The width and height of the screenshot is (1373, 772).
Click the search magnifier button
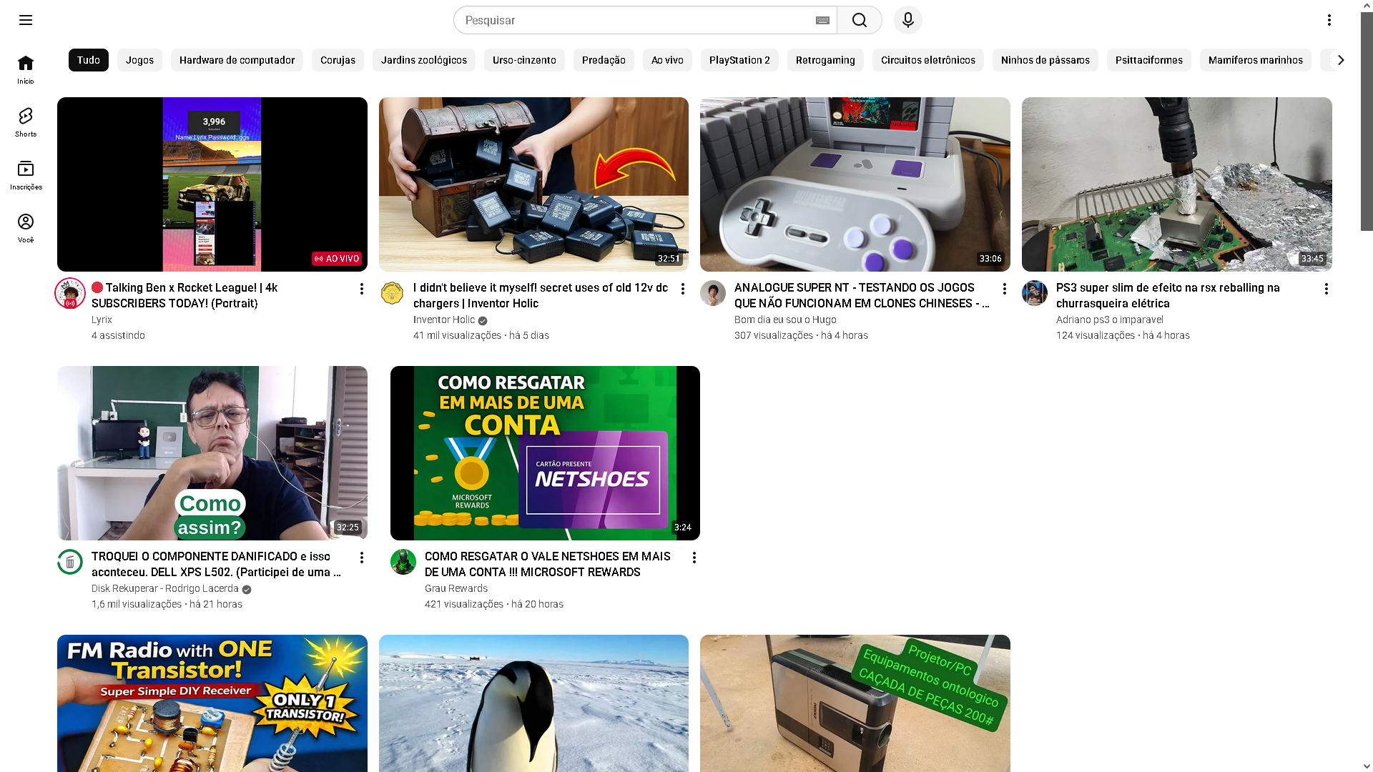point(859,20)
